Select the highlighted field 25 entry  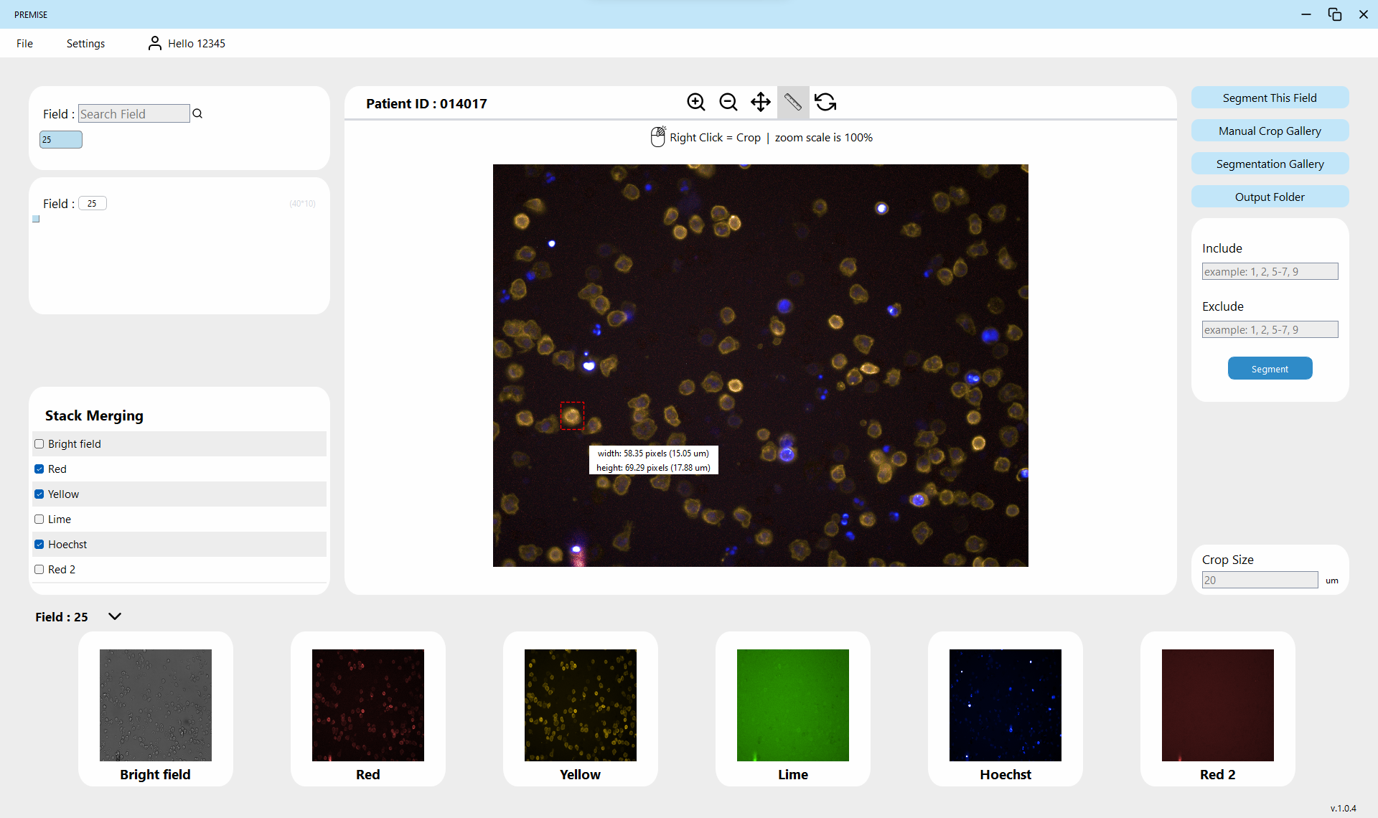(x=60, y=139)
